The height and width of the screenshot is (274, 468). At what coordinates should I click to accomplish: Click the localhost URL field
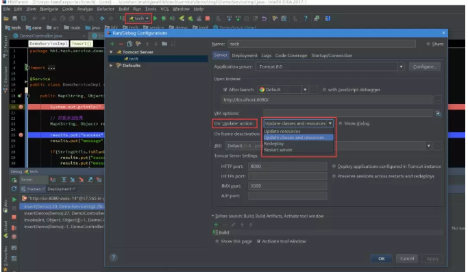pos(327,100)
